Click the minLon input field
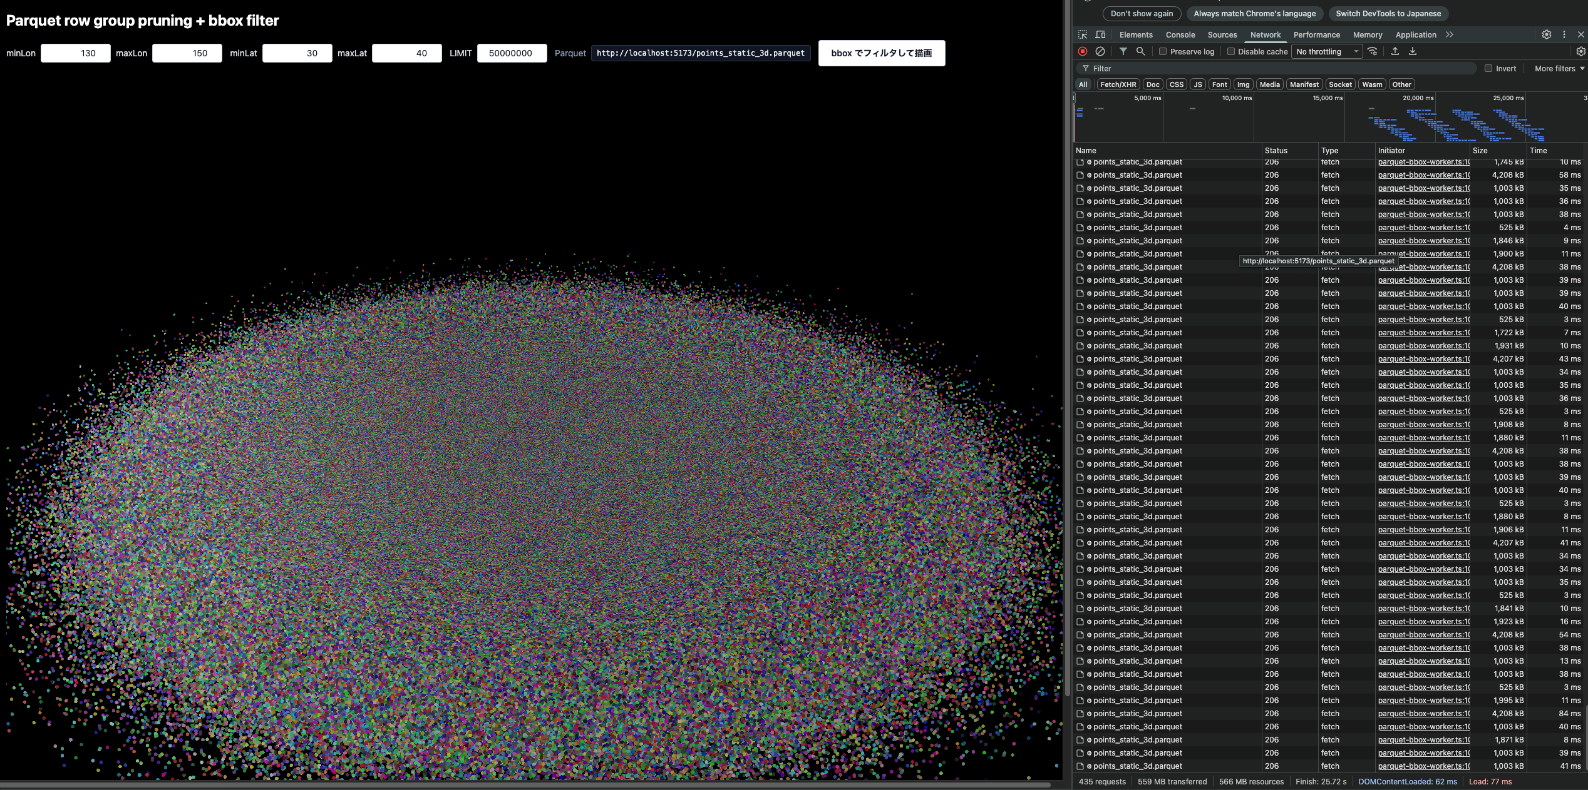Image resolution: width=1588 pixels, height=790 pixels. click(76, 53)
